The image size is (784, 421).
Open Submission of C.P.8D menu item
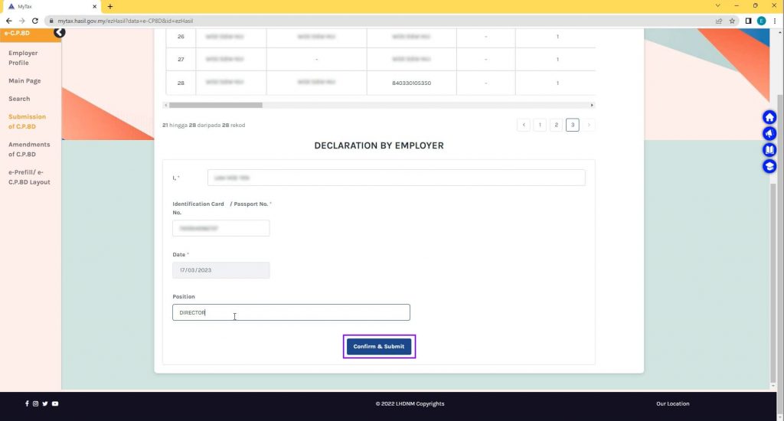point(27,122)
